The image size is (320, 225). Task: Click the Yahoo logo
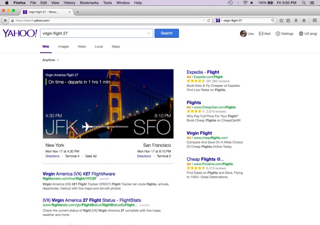[20, 33]
